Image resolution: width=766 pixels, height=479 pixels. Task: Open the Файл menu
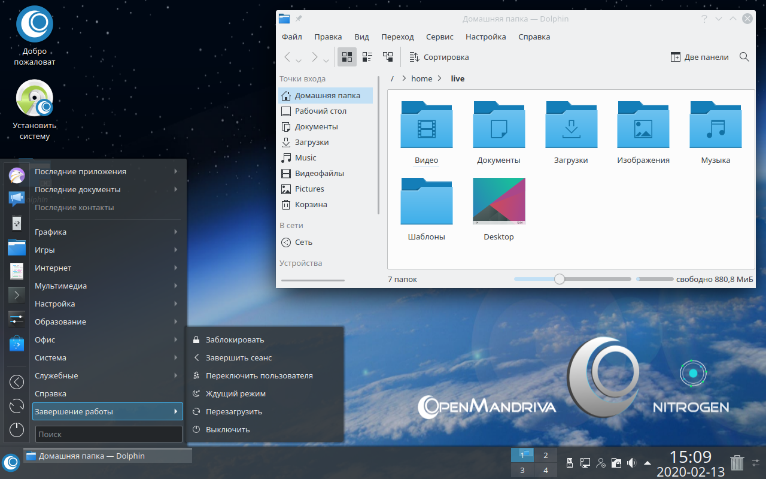[x=292, y=37]
